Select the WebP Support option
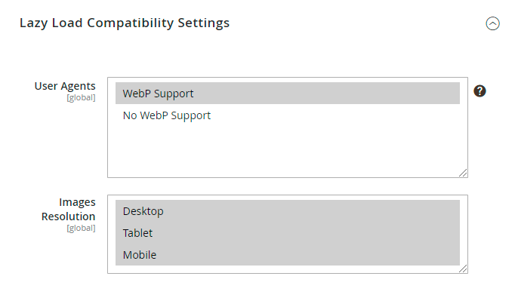This screenshot has height=307, width=515. (287, 94)
